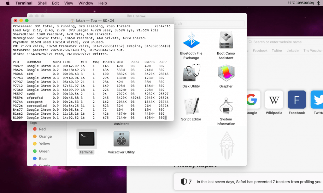Open the Window menu
Viewport: 323px width, 193px height.
click(x=86, y=3)
